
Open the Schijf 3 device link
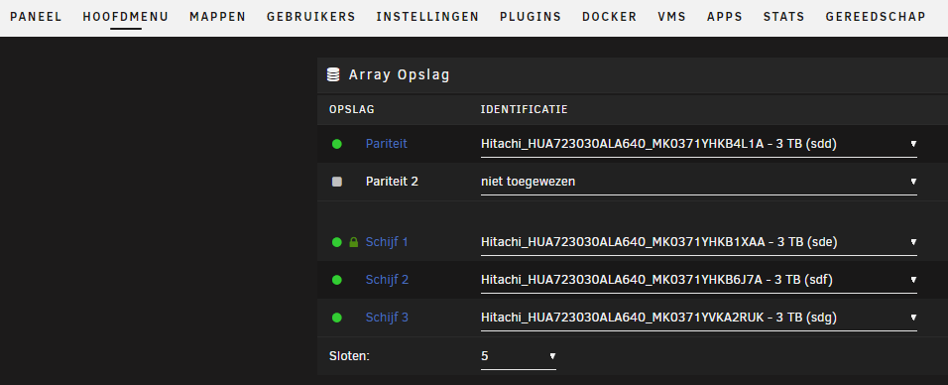pos(387,318)
